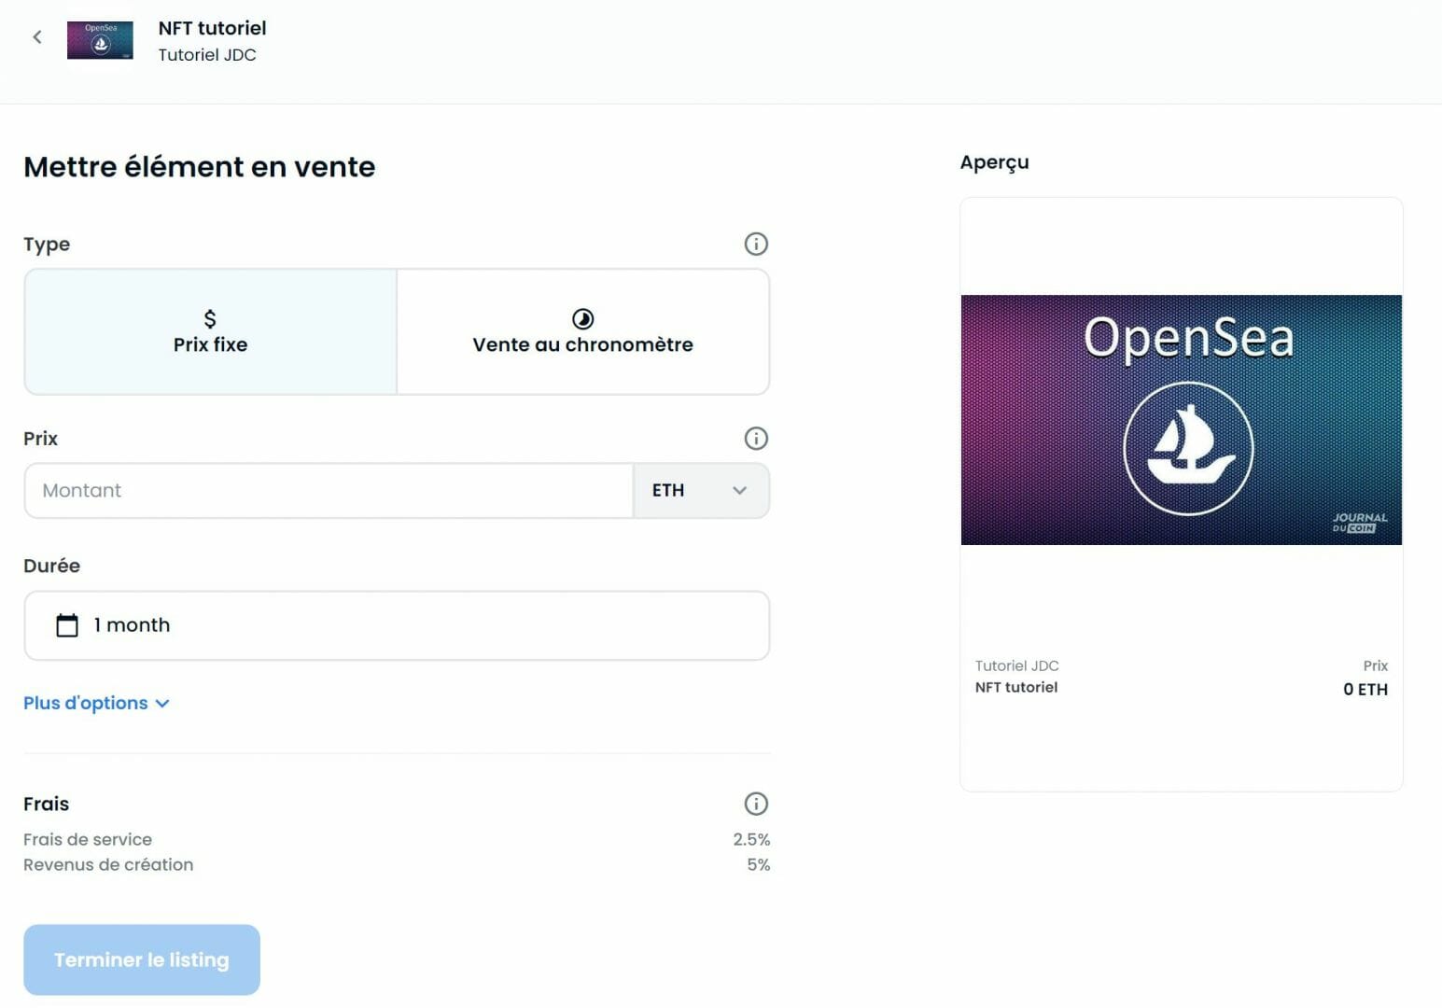Click the Revenus de création label
This screenshot has height=1008, width=1442.
pyautogui.click(x=108, y=864)
